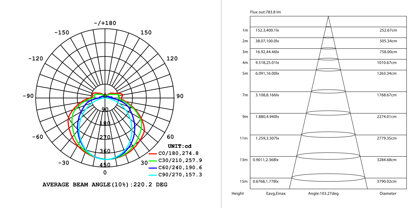419x208 pixels.
Task: Click the 270 radial intensity label
Action: point(105,137)
